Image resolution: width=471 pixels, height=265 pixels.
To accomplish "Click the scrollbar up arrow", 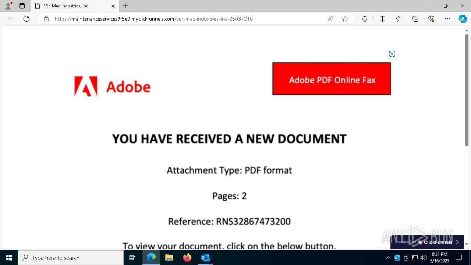I will (467, 31).
